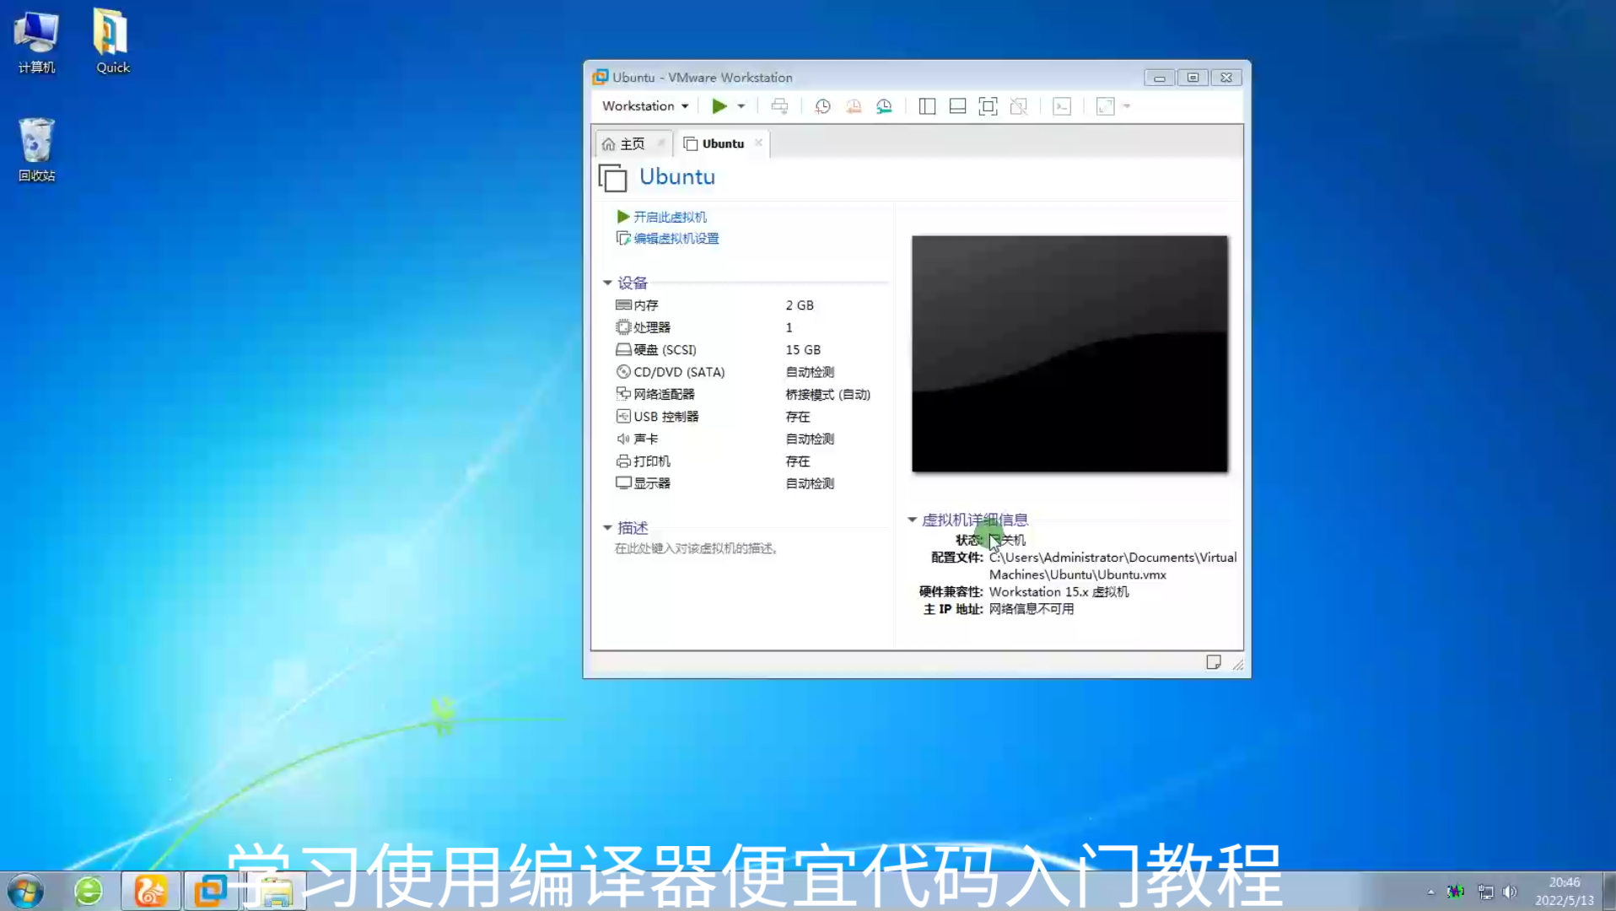The image size is (1616, 911).
Task: Click the USB controller icon
Action: pos(623,416)
